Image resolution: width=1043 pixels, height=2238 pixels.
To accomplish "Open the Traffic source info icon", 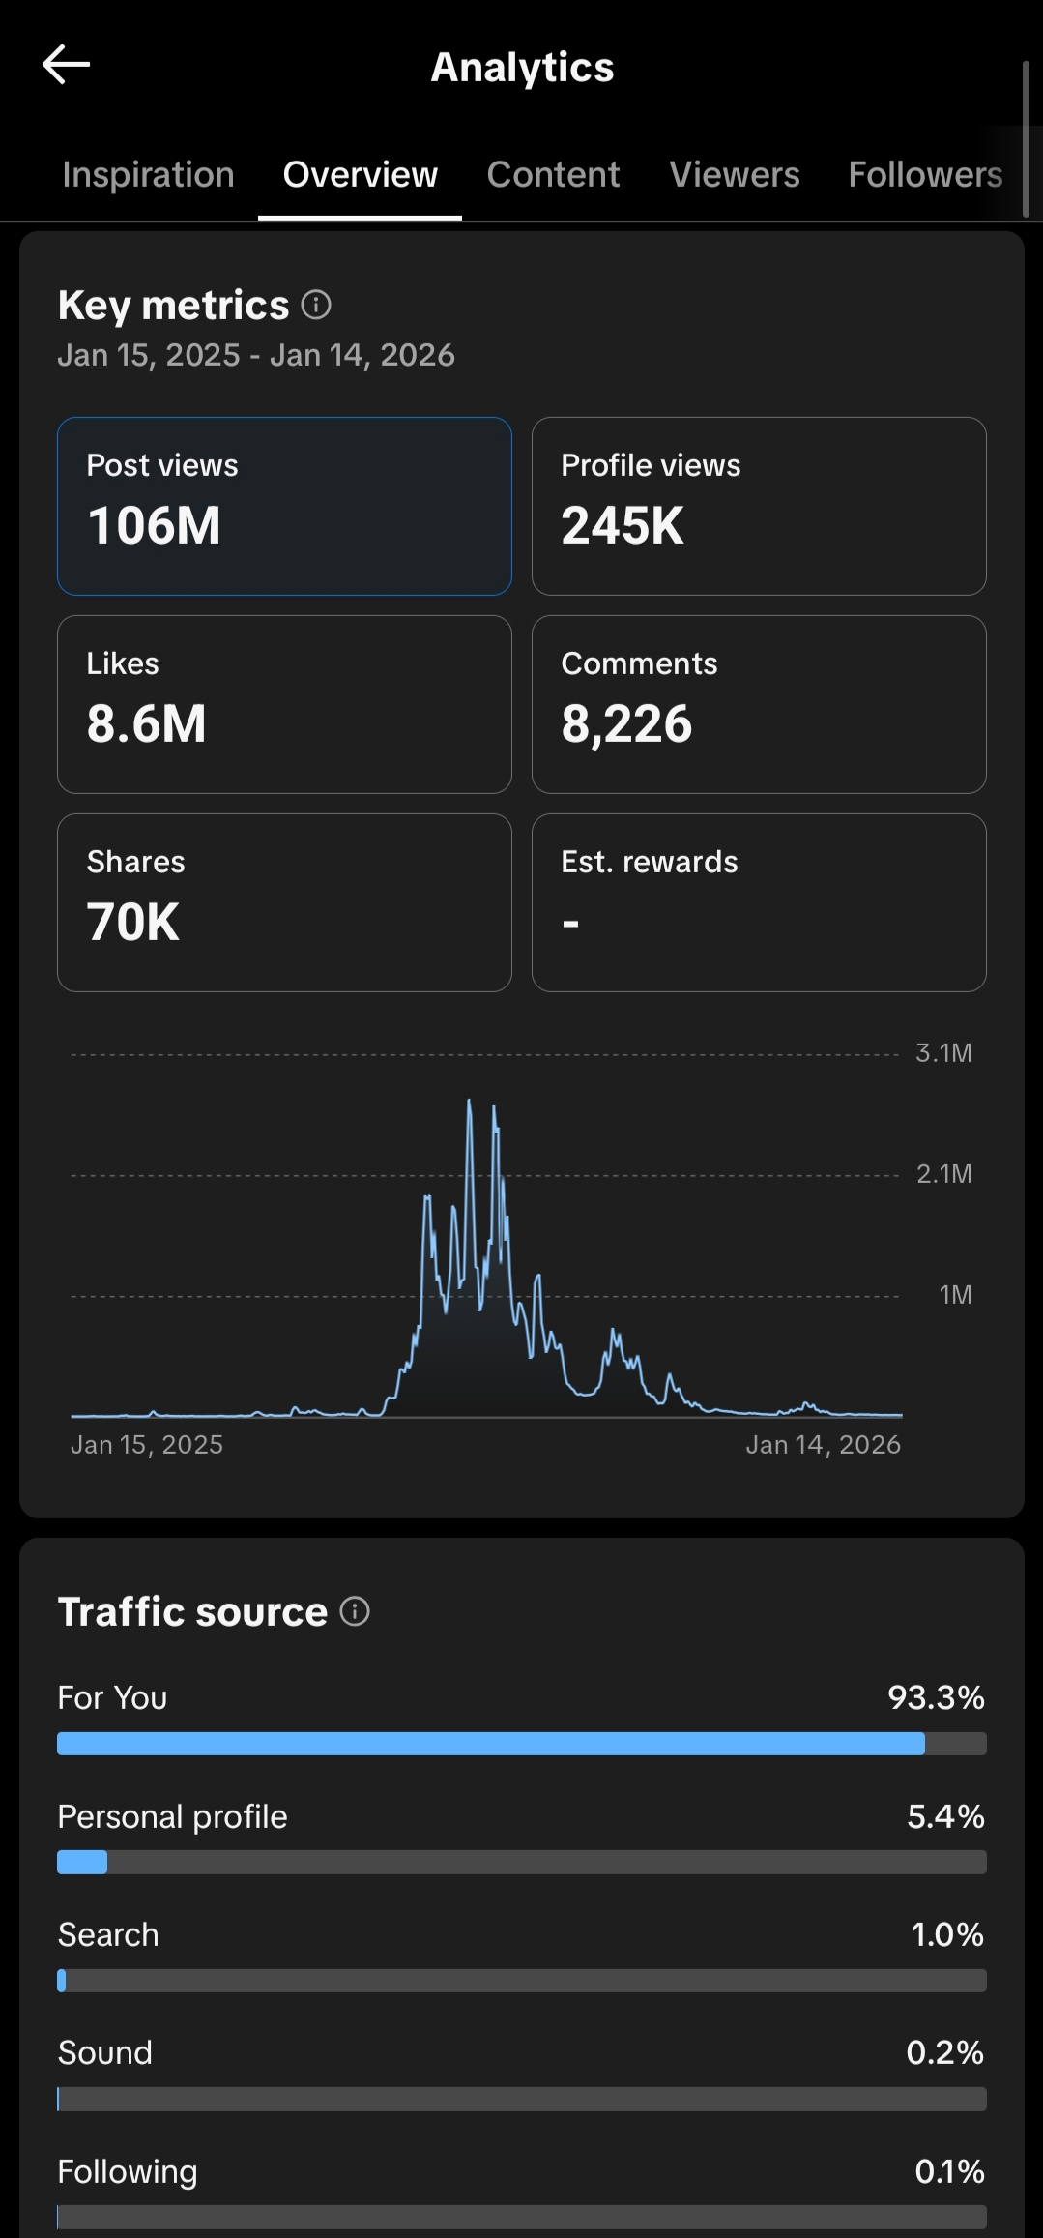I will coord(355,1611).
